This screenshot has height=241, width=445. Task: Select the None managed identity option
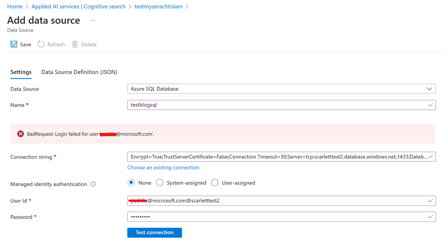click(x=131, y=183)
